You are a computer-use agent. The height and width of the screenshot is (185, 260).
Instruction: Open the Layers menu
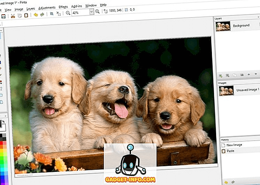[31, 9]
